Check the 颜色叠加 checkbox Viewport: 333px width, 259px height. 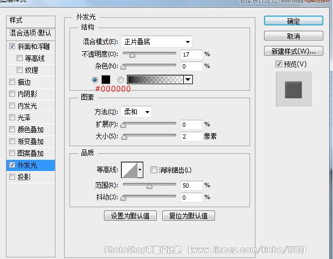pos(12,129)
